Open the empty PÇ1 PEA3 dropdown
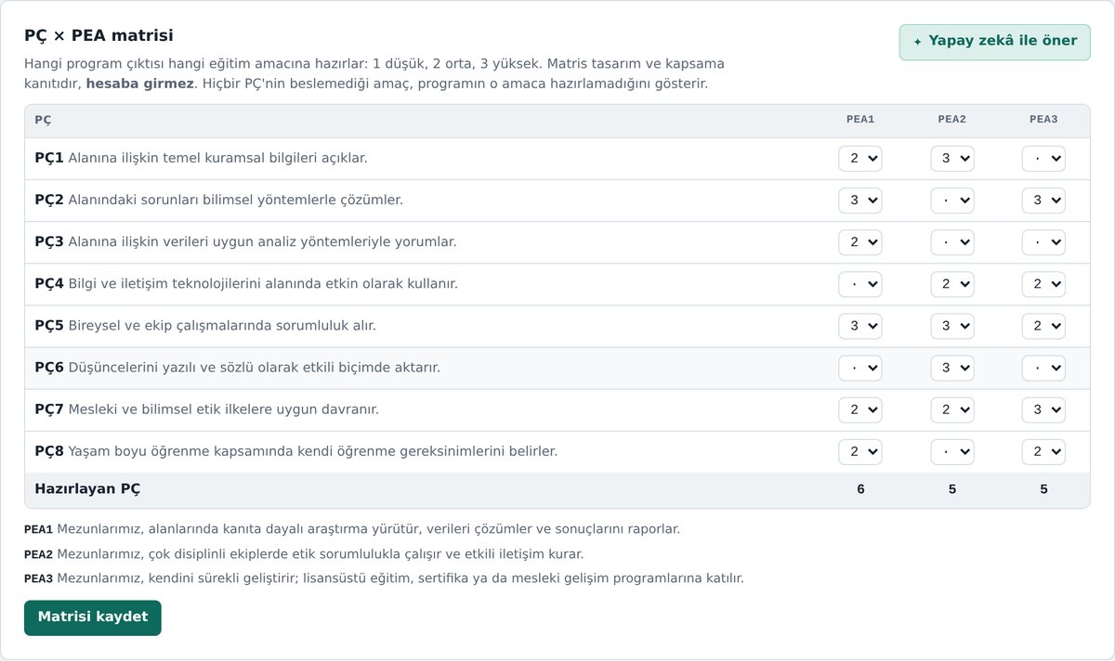The width and height of the screenshot is (1115, 661). point(1043,159)
